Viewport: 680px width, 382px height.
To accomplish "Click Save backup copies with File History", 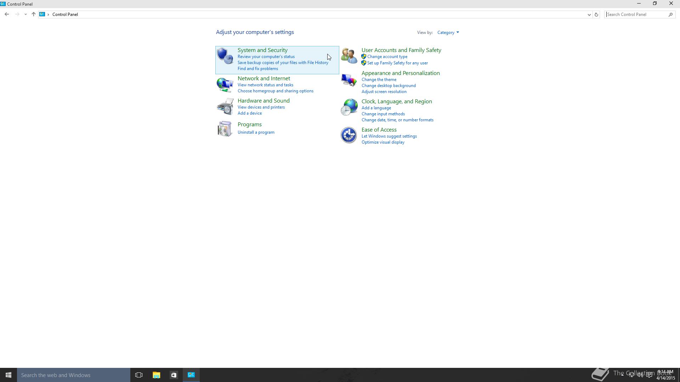I will 283,63.
